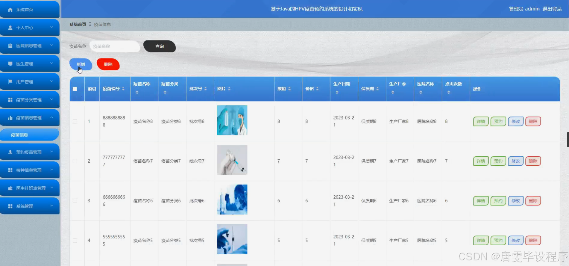Sort by 批次号 column arrows

tap(205, 89)
